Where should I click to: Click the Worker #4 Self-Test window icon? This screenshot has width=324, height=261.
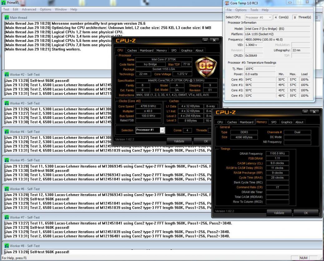point(7,132)
